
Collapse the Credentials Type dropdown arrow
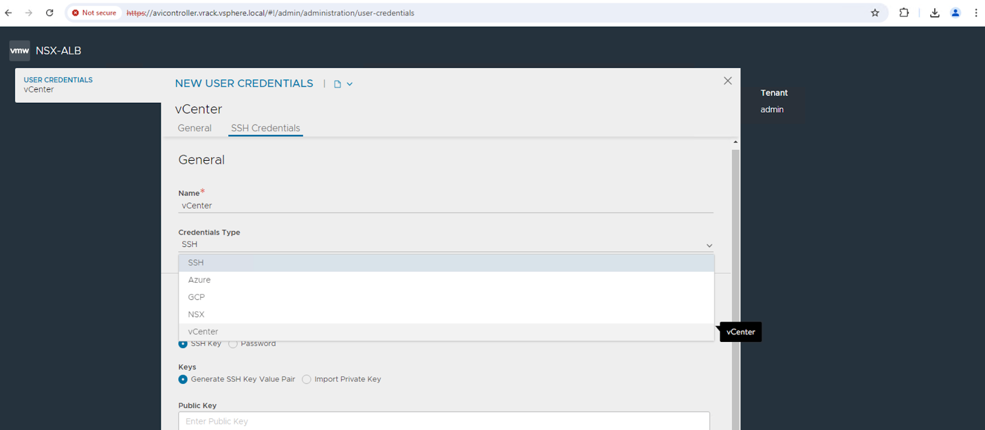pyautogui.click(x=709, y=245)
